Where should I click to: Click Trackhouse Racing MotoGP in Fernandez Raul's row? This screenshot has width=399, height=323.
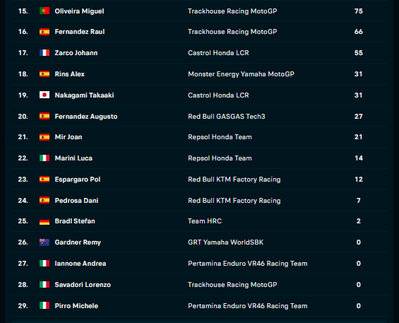tap(232, 32)
